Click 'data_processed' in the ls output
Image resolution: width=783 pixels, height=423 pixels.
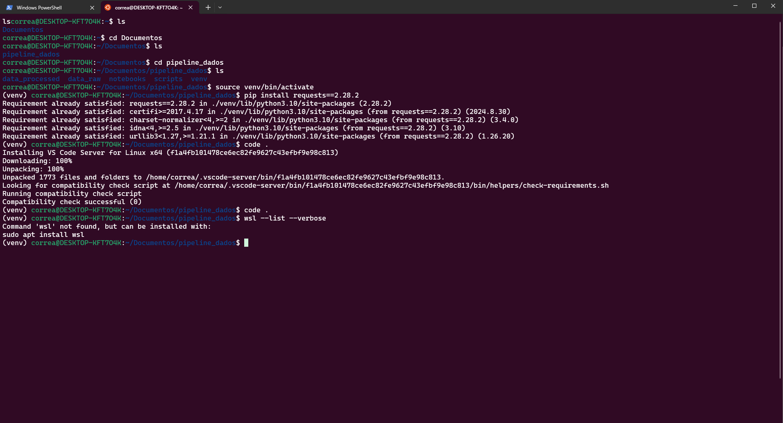[x=31, y=79]
